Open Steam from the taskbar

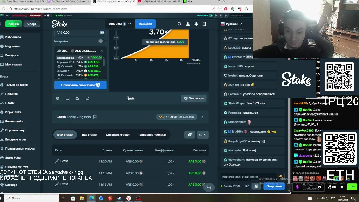119,198
